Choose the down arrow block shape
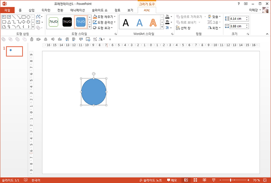 click(28, 22)
